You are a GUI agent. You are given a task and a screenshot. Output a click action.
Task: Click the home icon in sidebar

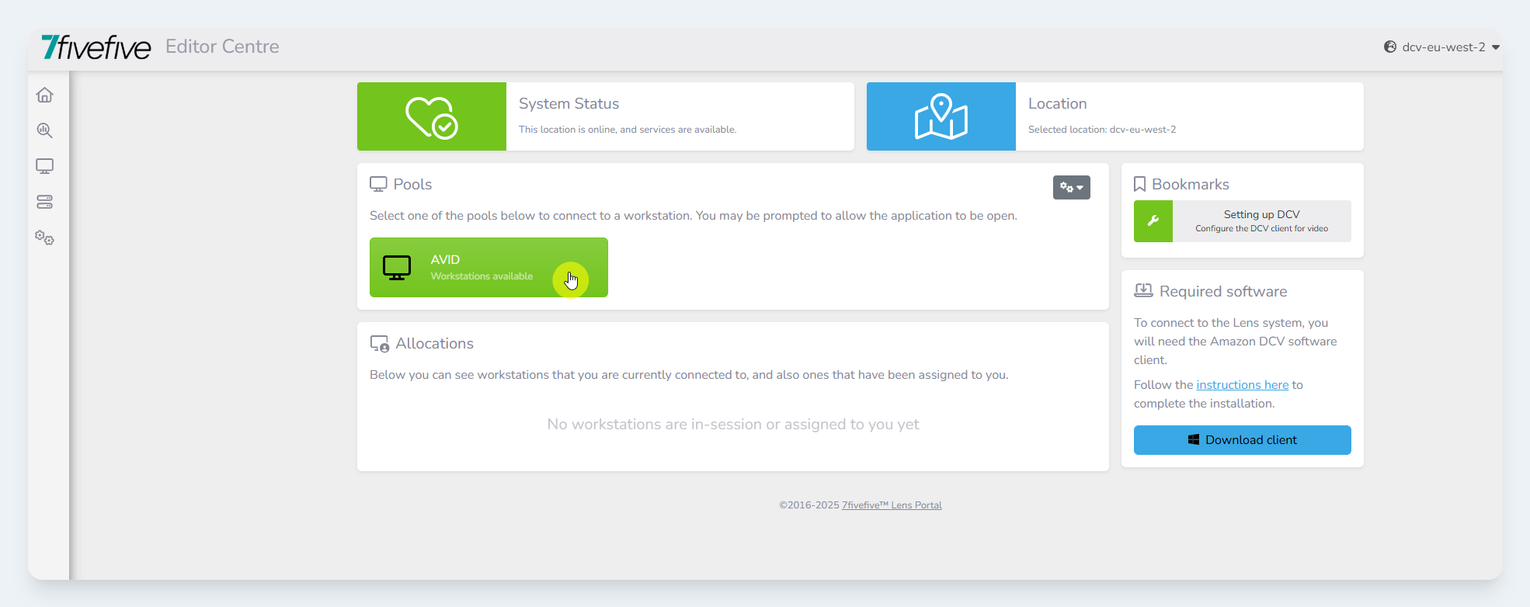click(45, 95)
